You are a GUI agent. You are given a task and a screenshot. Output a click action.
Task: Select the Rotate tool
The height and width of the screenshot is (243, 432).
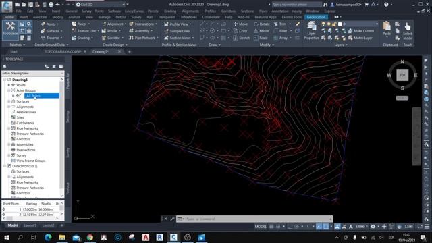262,24
